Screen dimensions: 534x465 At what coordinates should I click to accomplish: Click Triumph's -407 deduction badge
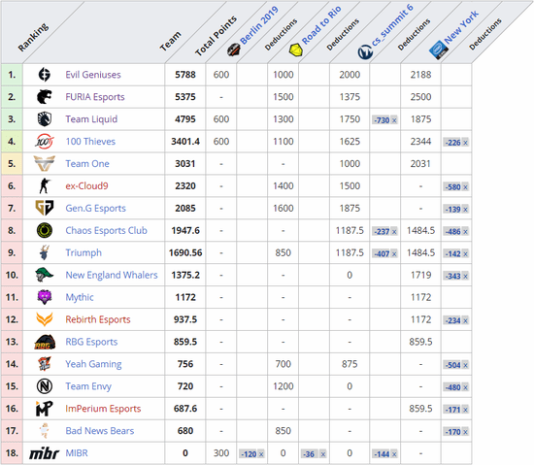click(x=384, y=254)
